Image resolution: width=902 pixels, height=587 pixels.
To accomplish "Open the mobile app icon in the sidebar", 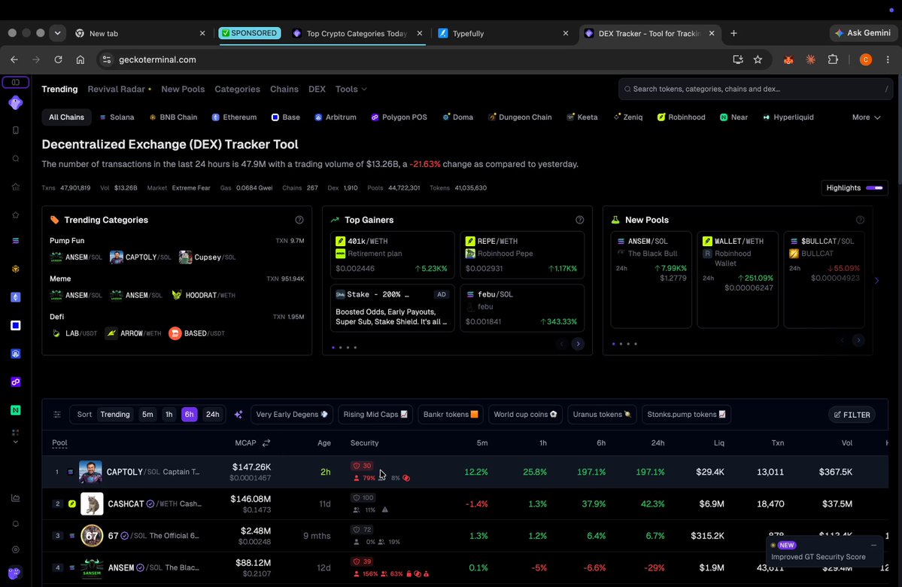I will point(16,131).
